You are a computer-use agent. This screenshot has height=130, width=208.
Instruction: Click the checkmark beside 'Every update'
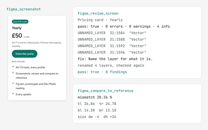(x=13, y=94)
